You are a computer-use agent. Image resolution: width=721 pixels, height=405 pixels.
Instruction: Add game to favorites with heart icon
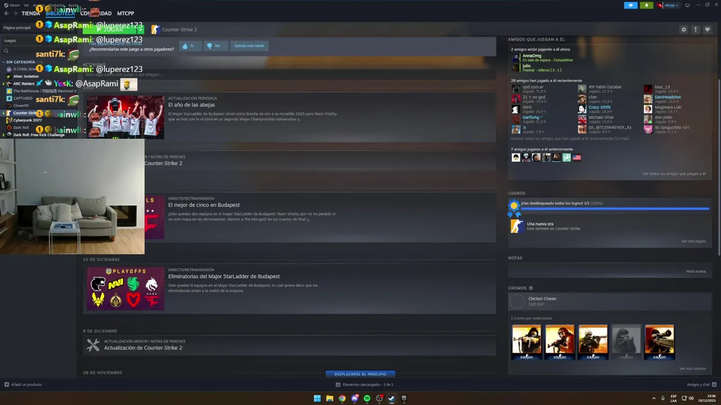(x=707, y=29)
